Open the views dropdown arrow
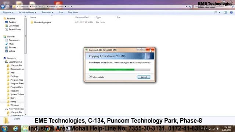The width and height of the screenshot is (235, 132). coord(219,12)
